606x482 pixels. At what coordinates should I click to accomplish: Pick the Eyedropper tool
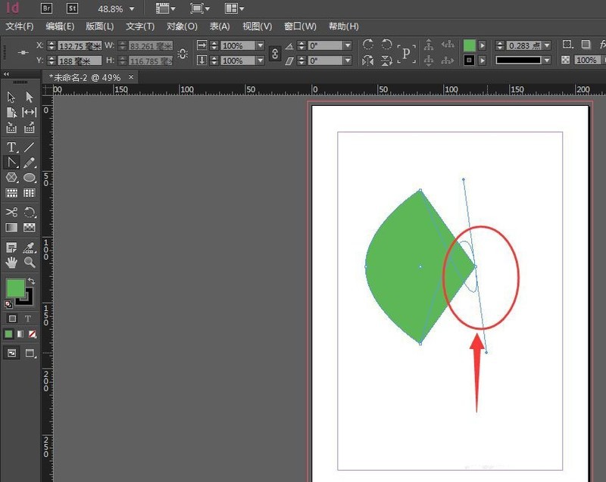(x=30, y=247)
